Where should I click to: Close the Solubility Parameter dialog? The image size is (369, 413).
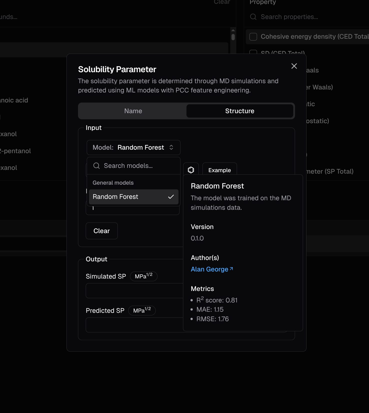(294, 66)
